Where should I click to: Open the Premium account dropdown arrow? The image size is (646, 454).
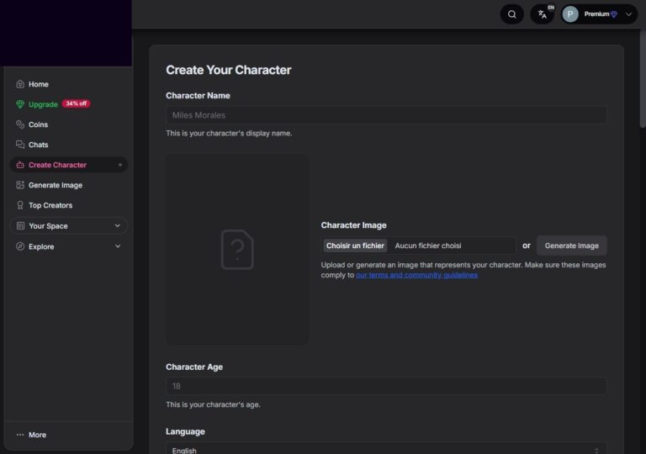(x=628, y=14)
